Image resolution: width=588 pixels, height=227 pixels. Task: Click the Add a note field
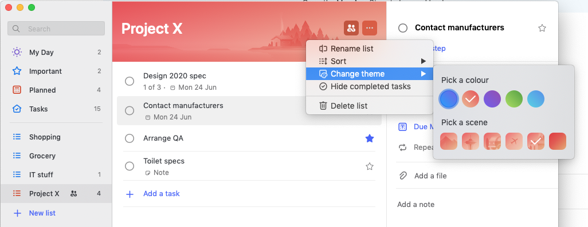click(x=415, y=205)
